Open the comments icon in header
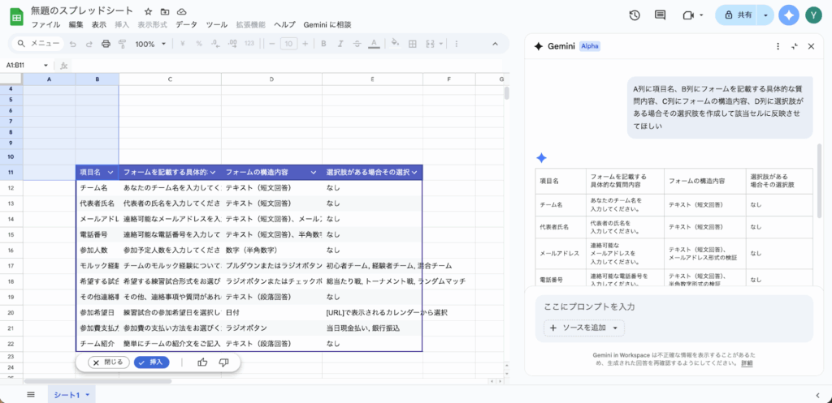The width and height of the screenshot is (832, 403). pos(660,15)
